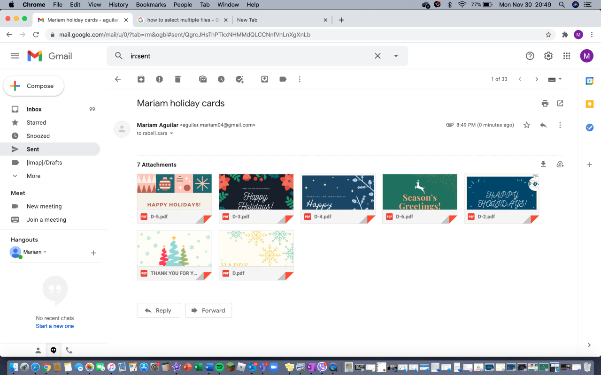Open Chrome History menu
The image size is (601, 375).
click(118, 5)
